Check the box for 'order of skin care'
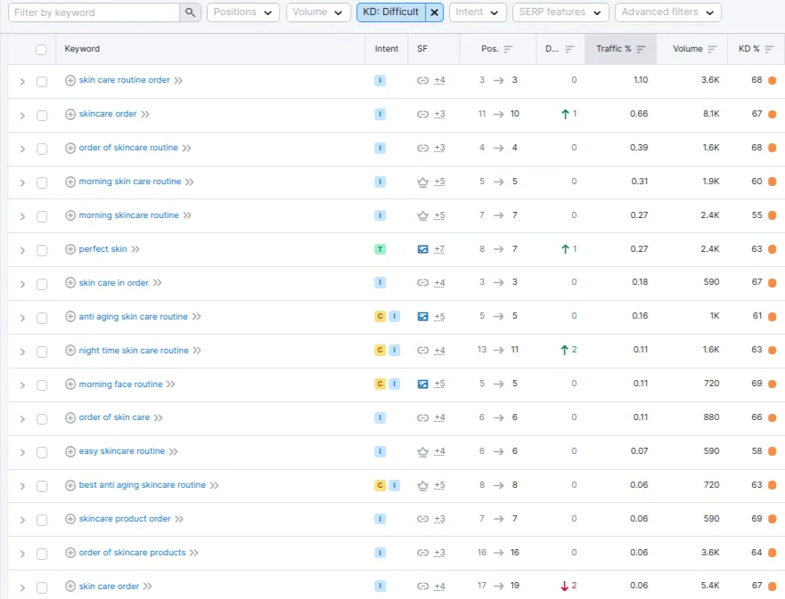 pos(42,419)
